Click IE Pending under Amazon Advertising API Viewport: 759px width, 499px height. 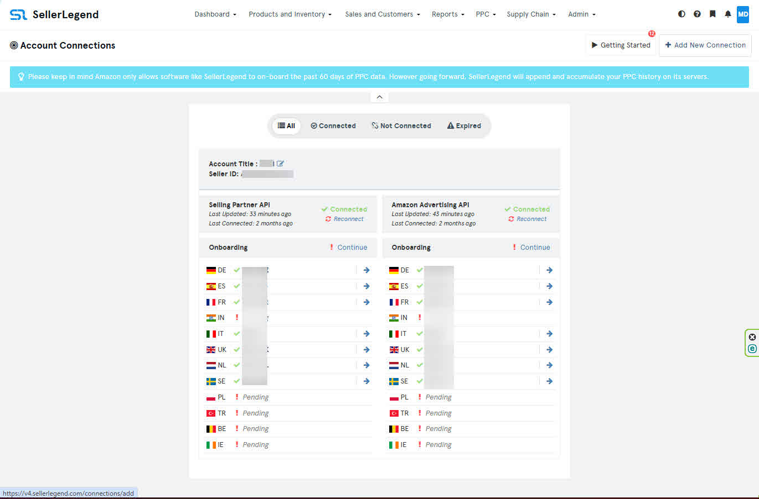click(438, 445)
